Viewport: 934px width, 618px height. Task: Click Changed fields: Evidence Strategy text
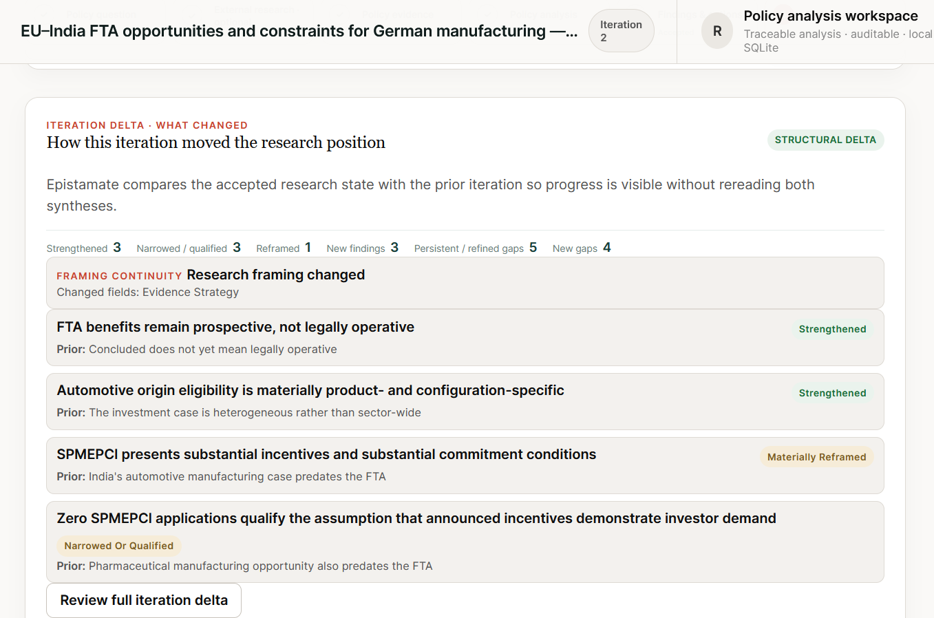pyautogui.click(x=147, y=292)
